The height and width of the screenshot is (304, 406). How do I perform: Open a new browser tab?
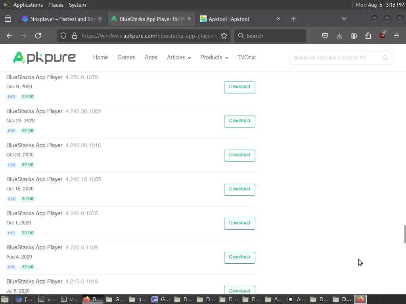(x=293, y=19)
